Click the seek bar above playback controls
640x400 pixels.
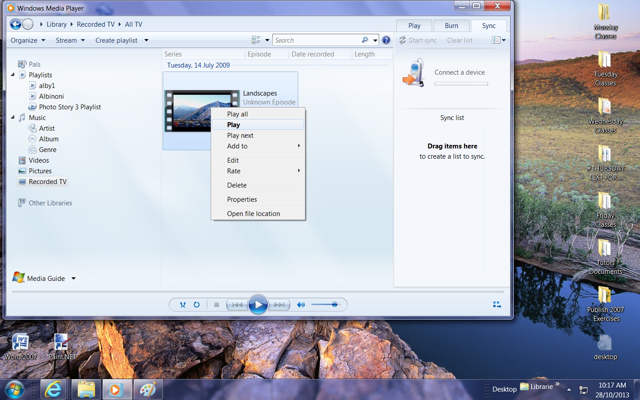tap(258, 292)
